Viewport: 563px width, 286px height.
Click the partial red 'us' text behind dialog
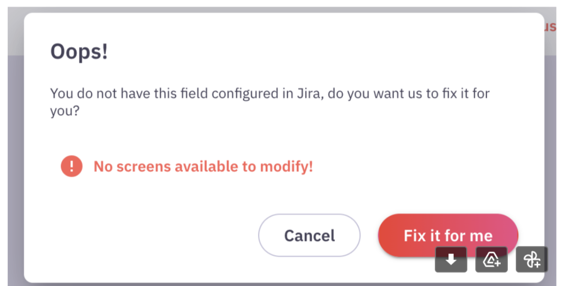point(550,26)
